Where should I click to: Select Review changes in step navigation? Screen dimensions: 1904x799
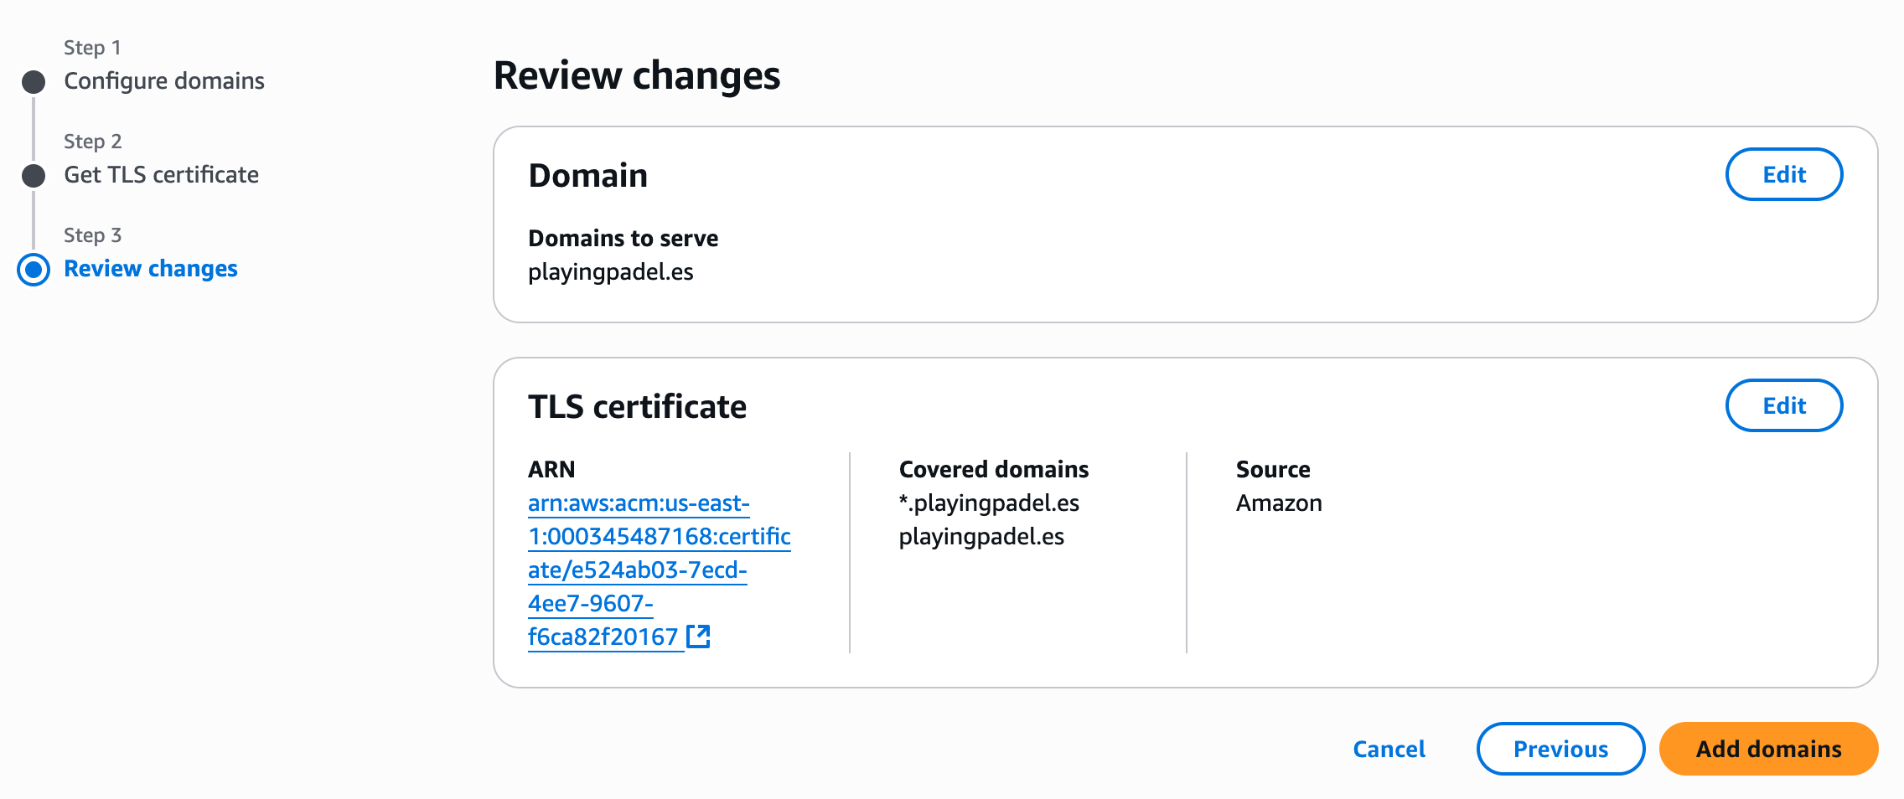tap(151, 269)
